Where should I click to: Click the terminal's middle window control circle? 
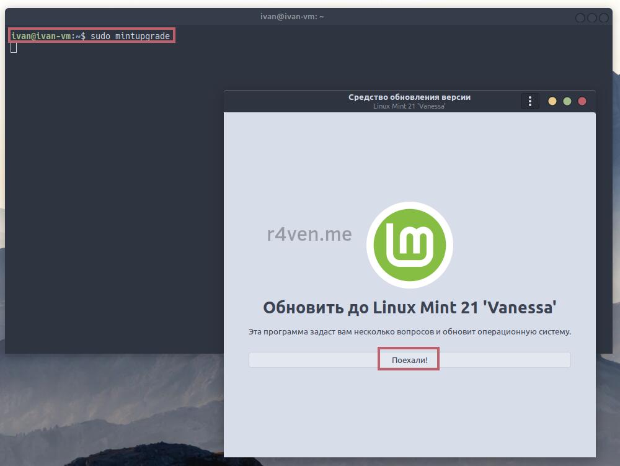click(x=591, y=18)
